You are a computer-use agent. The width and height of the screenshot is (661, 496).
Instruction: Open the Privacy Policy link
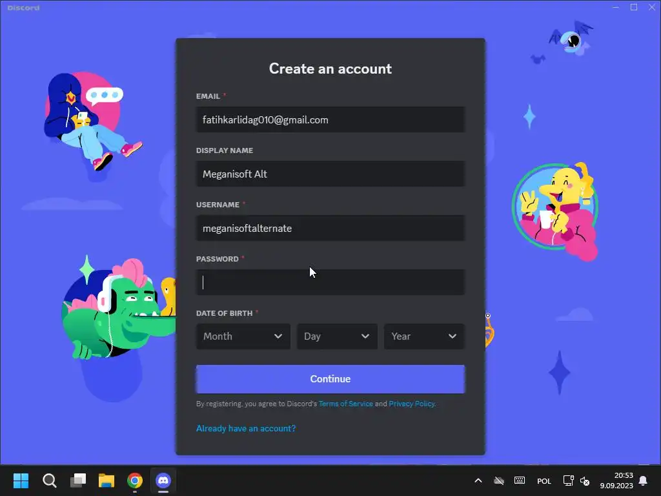click(x=411, y=404)
